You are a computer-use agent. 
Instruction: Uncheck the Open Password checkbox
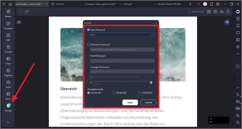coord(88,30)
